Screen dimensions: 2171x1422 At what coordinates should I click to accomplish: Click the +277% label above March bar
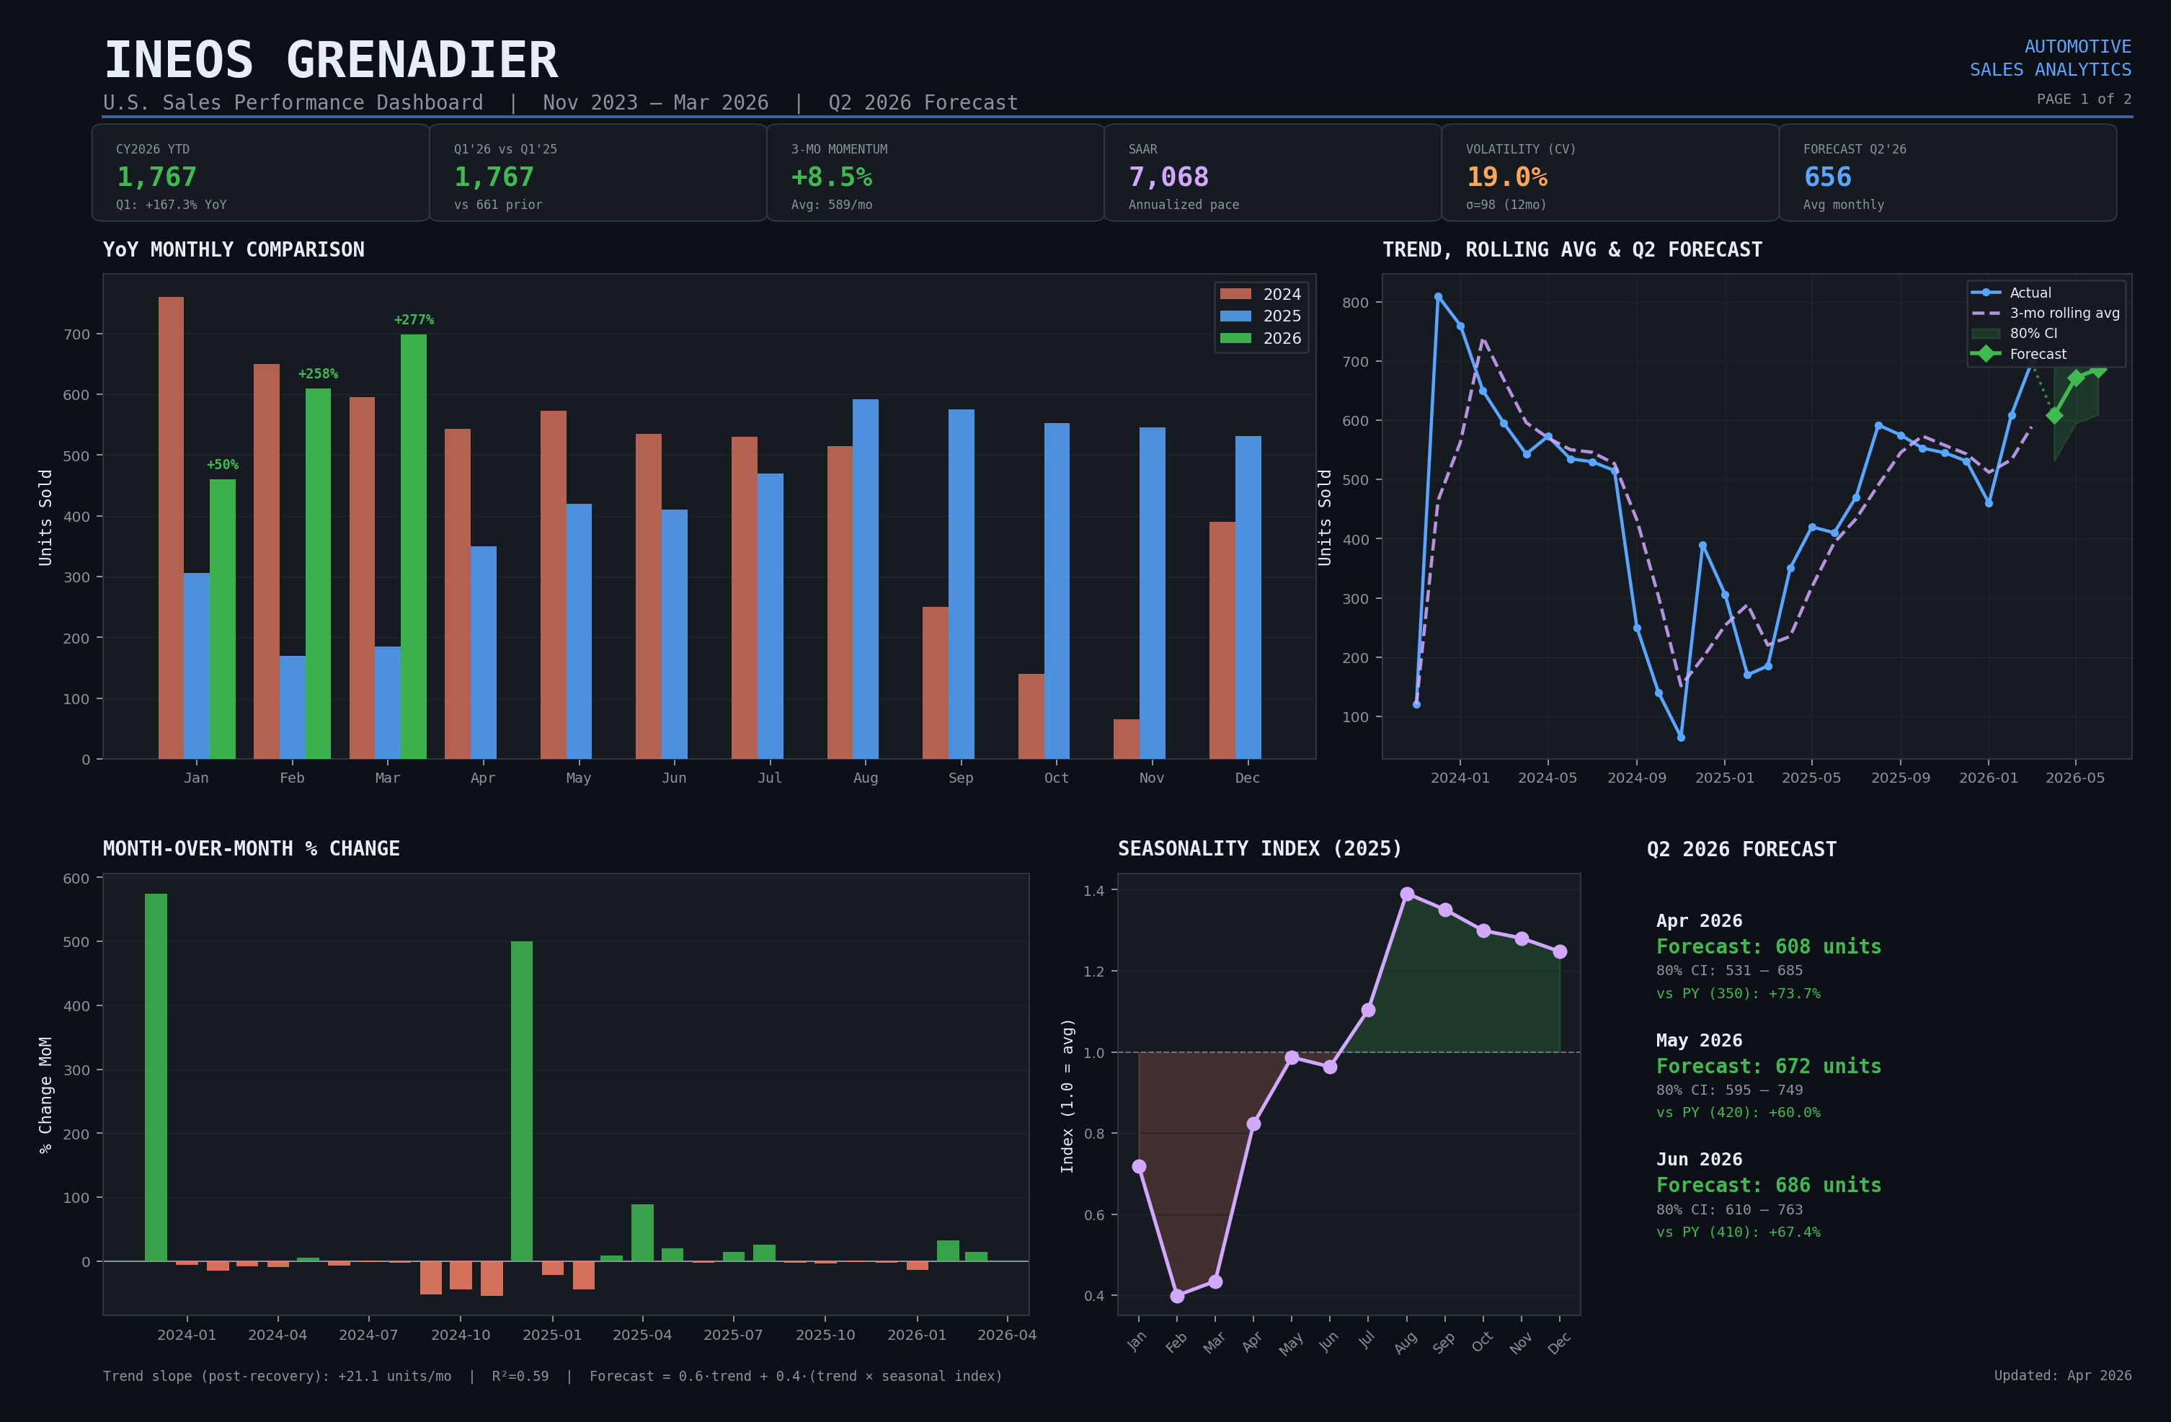(x=413, y=319)
